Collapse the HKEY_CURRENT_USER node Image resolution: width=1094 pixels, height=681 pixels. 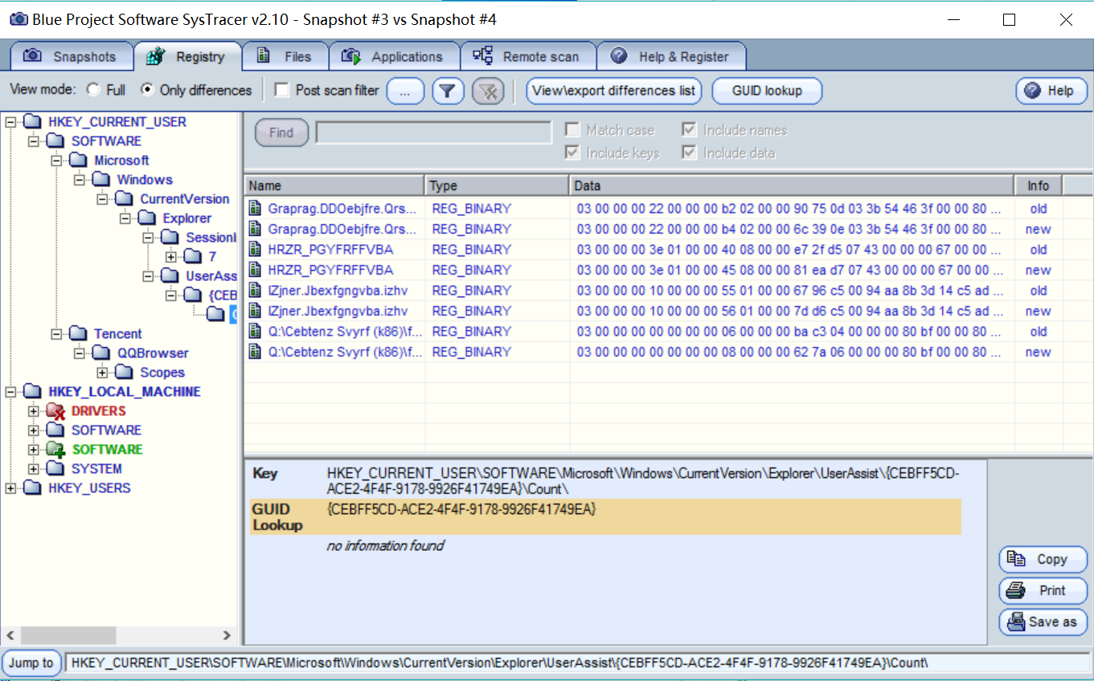click(x=10, y=122)
